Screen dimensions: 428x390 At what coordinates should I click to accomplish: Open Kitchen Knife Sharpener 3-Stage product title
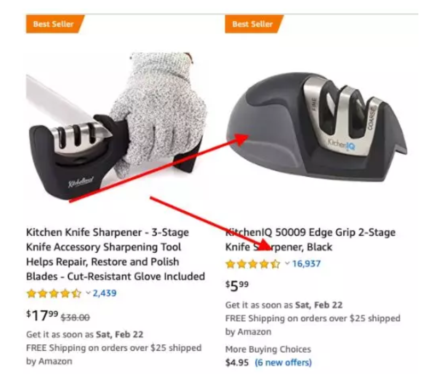click(115, 254)
